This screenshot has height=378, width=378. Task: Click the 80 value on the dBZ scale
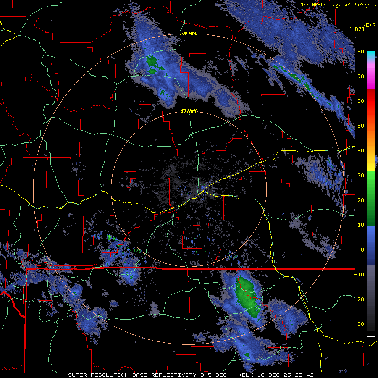[361, 52]
